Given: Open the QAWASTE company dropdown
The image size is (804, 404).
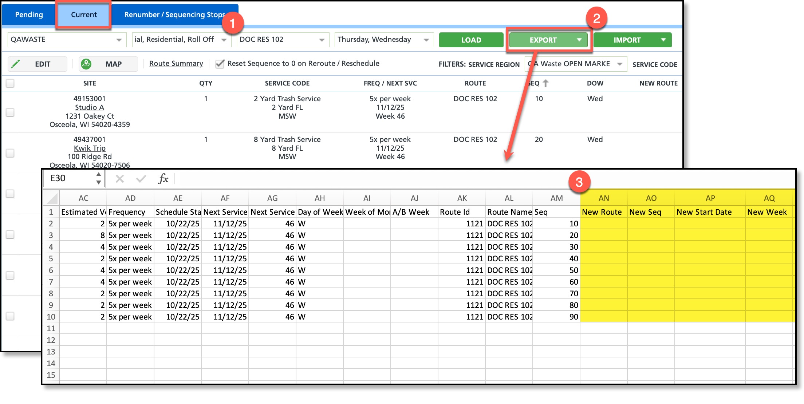Looking at the screenshot, I should [119, 40].
